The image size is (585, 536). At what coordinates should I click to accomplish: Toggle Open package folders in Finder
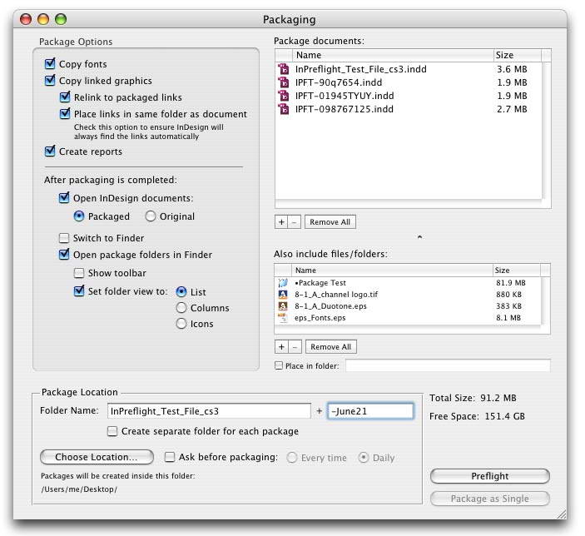click(64, 254)
